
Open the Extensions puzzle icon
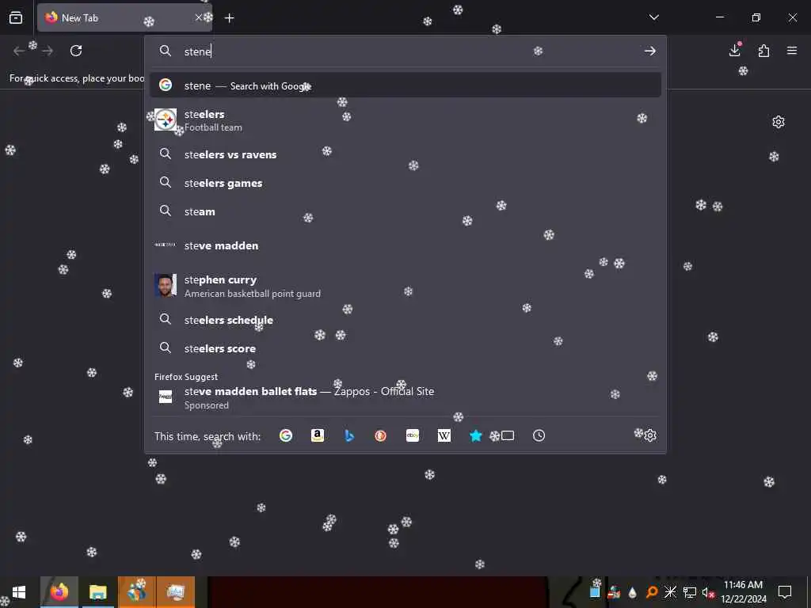coord(764,51)
